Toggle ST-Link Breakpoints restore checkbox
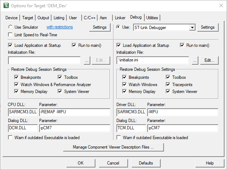227x170 pixels. [124, 77]
